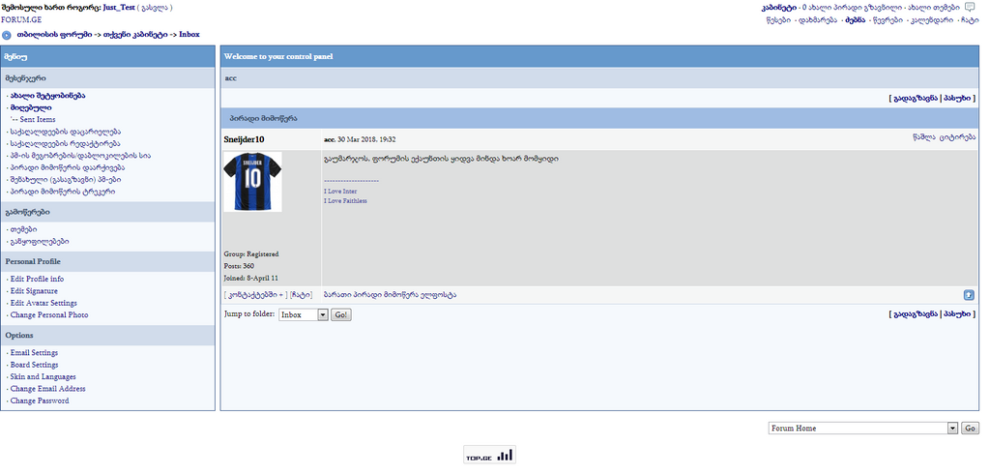Click the I Love Faithless signature text
Viewport: 990px width, 475px height.
[345, 201]
